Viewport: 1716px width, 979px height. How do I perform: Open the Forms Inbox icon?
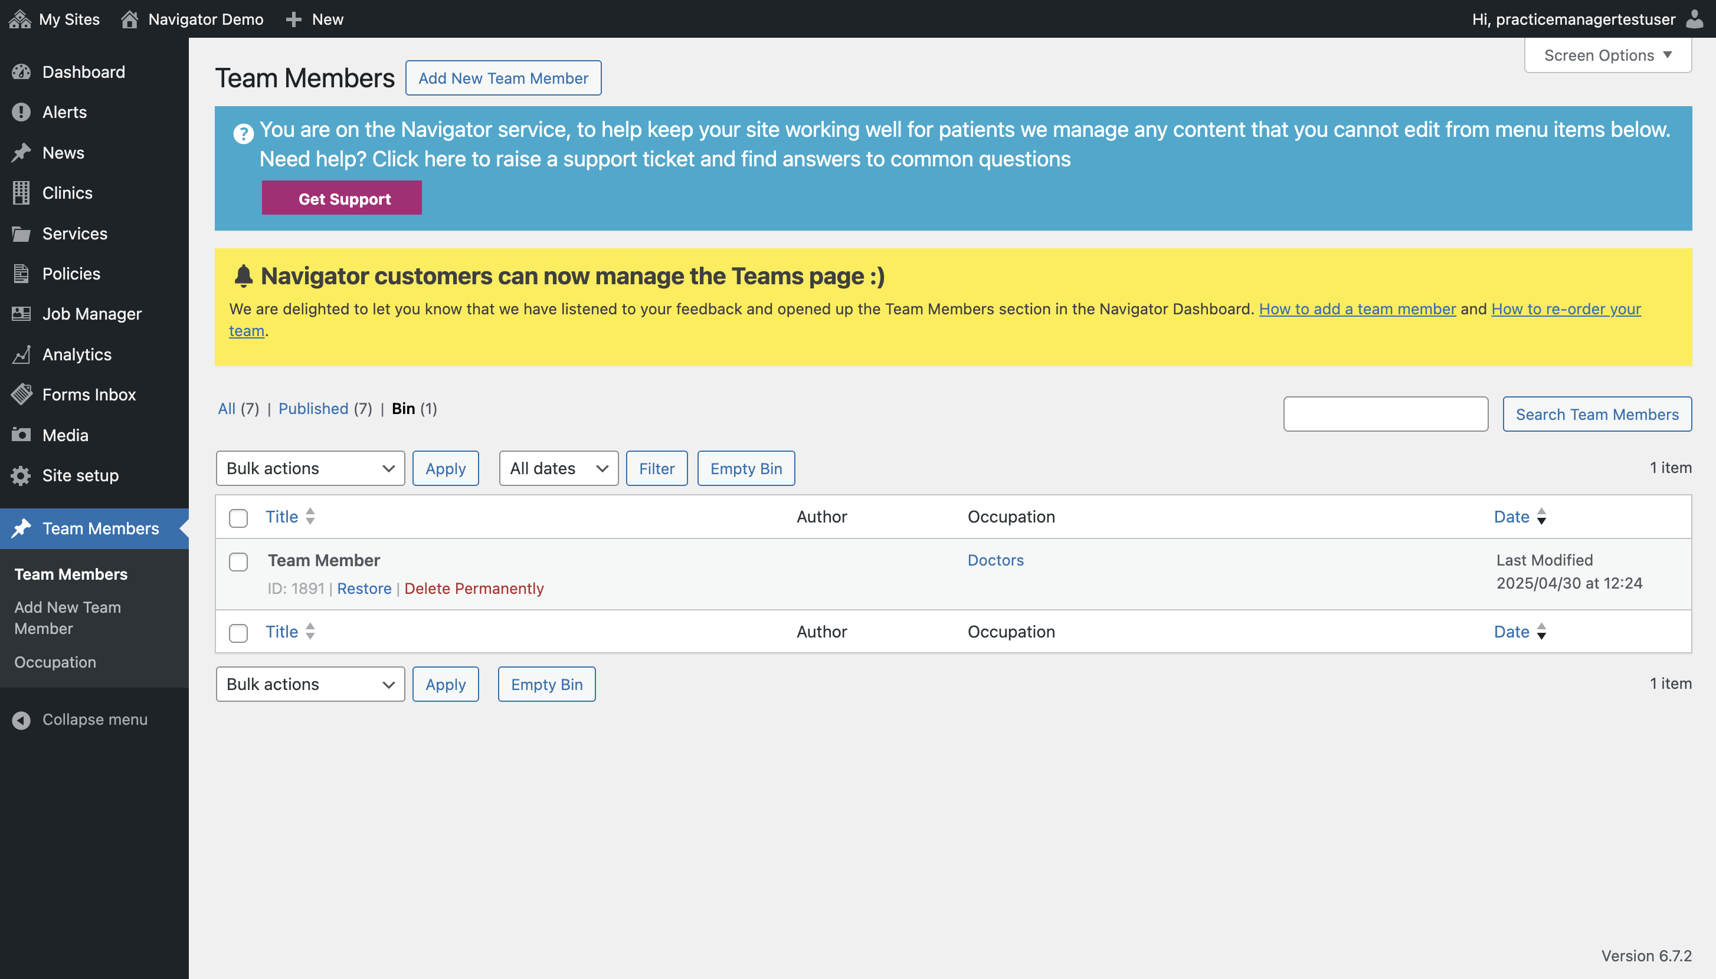(x=21, y=395)
